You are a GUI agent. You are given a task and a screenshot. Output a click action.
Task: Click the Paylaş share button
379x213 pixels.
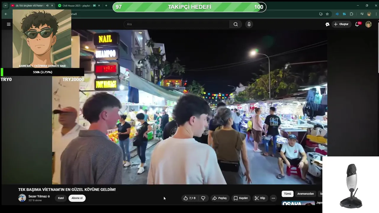(x=219, y=198)
